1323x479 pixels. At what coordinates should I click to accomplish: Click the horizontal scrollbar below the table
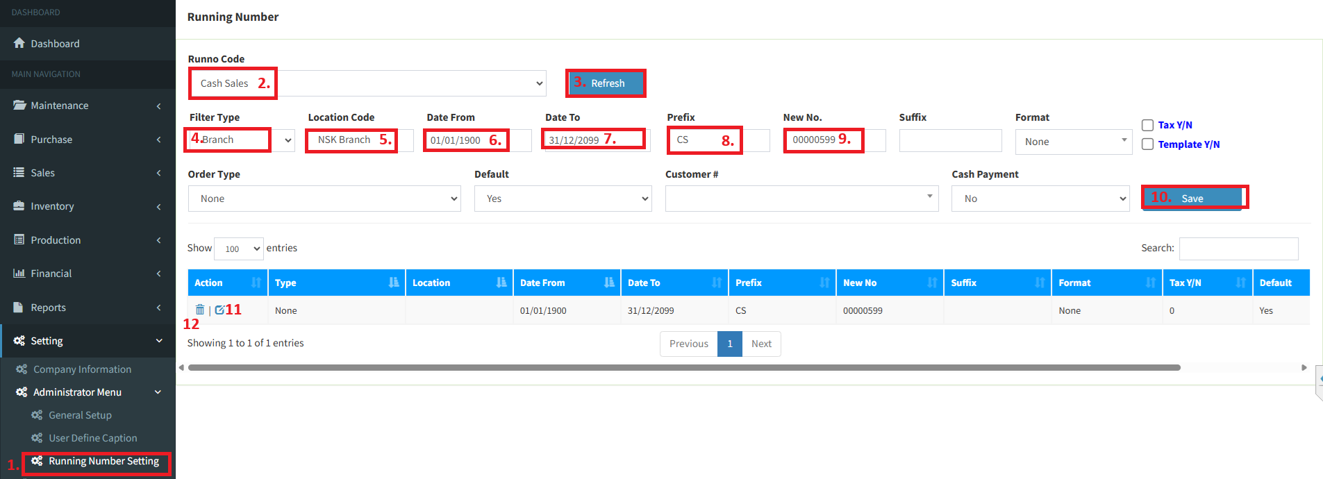[x=684, y=368]
